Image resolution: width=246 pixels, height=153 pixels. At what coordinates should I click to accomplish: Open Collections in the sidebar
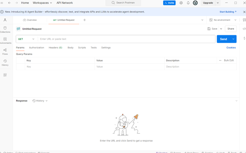click(5, 29)
